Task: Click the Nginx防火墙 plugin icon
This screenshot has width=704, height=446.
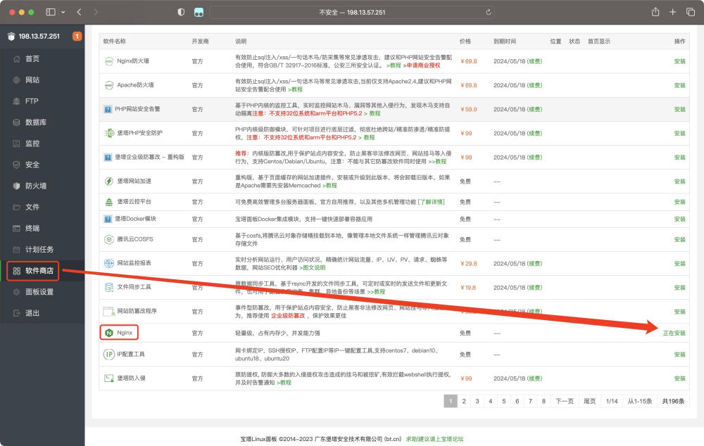Action: click(x=108, y=61)
